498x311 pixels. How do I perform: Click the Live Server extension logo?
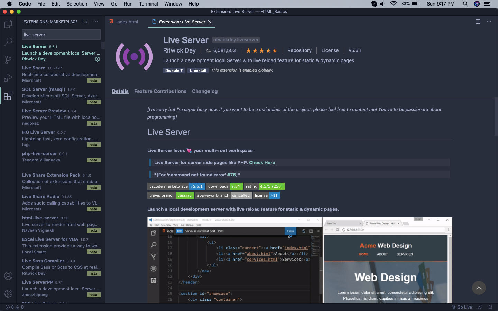coord(134,56)
